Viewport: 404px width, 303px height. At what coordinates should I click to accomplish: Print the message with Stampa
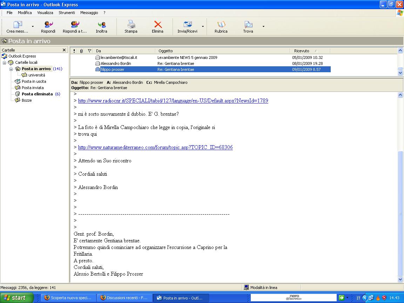pyautogui.click(x=131, y=27)
